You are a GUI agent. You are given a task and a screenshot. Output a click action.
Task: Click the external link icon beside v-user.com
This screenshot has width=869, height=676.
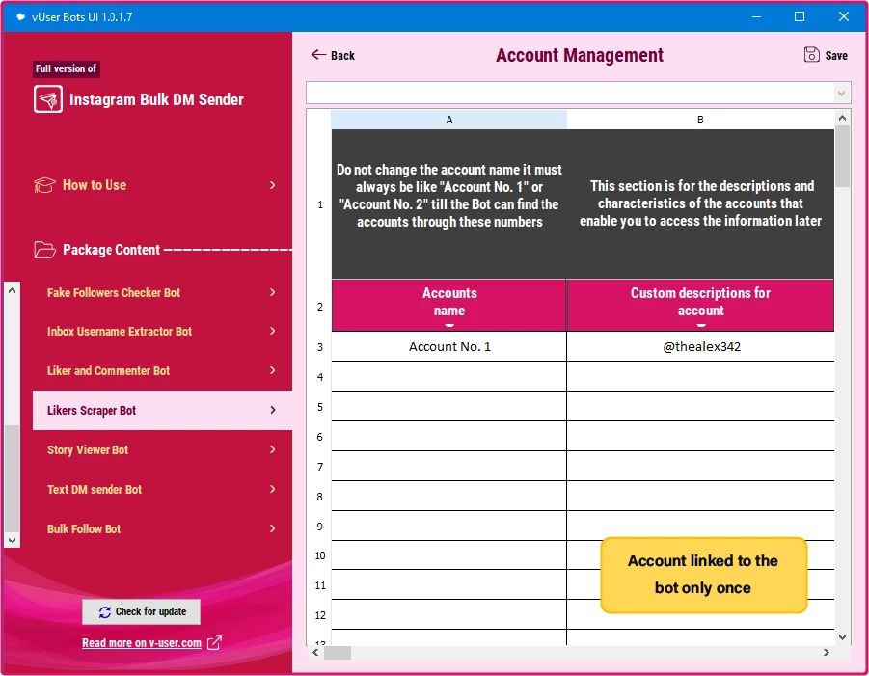click(x=214, y=643)
